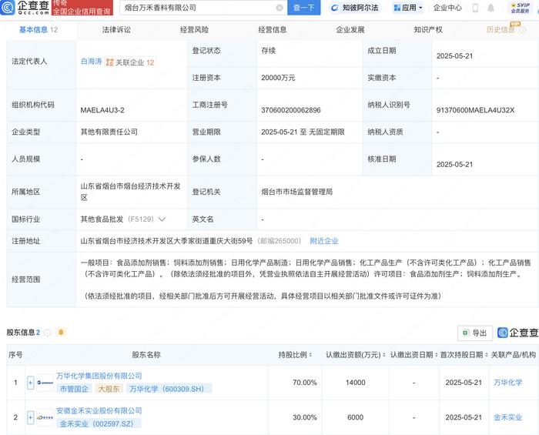Viewport: 539px width, 435px height.
Task: Click the 全国企业信用查询 banner
Action: pos(82,8)
